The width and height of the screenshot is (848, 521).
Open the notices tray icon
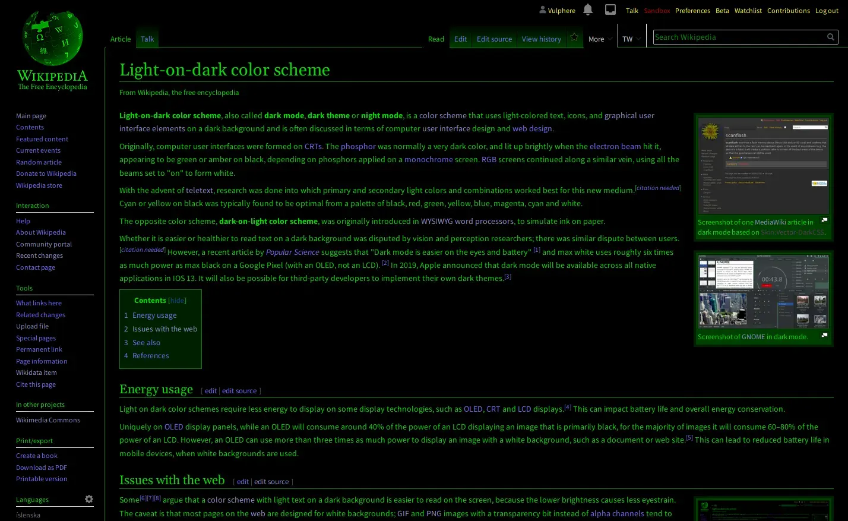point(610,10)
